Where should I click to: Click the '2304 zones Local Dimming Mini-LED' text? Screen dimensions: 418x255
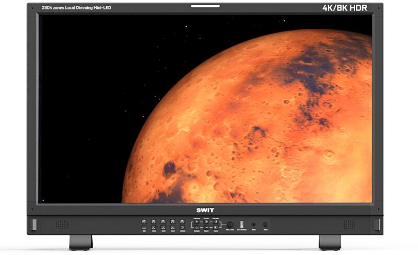[x=76, y=8]
